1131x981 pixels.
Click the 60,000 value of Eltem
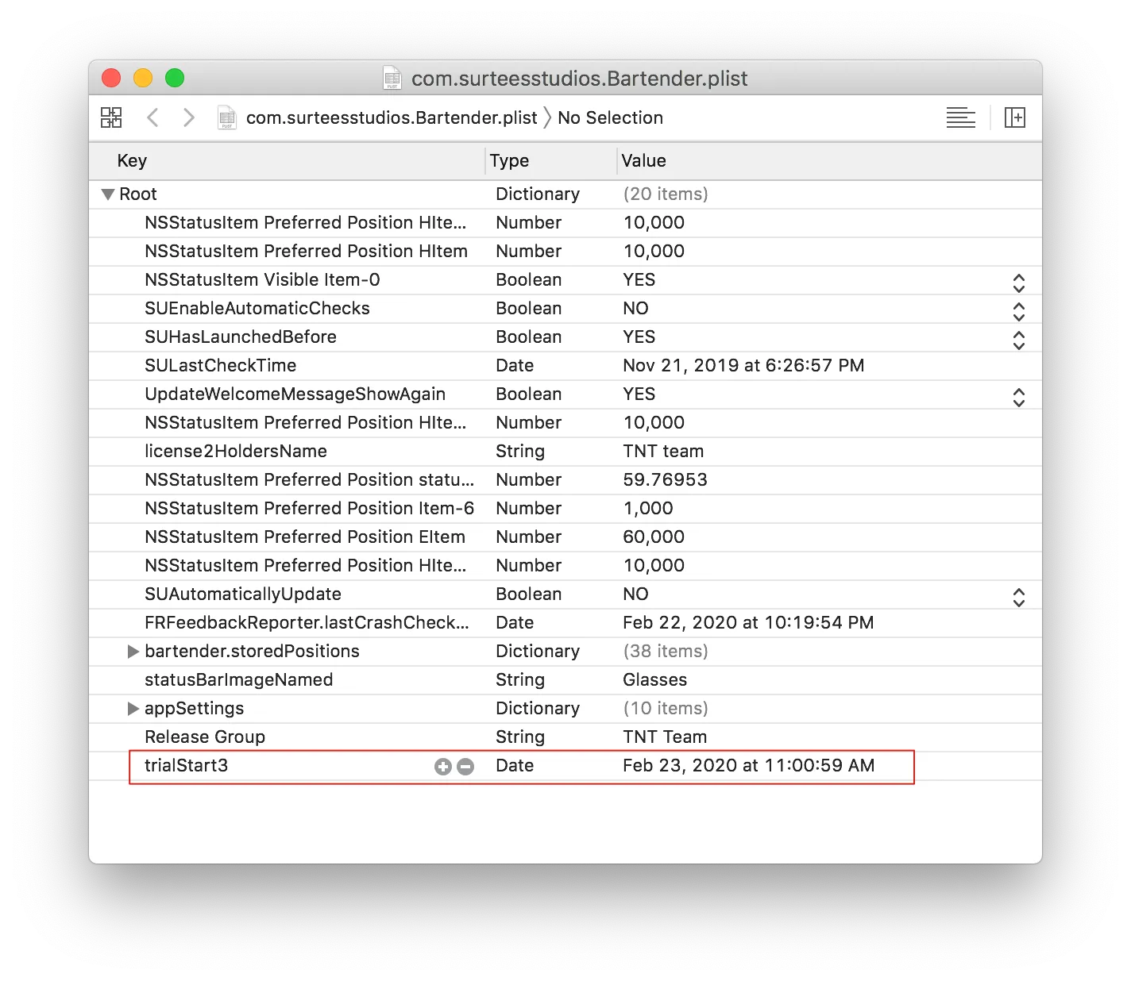pyautogui.click(x=654, y=537)
